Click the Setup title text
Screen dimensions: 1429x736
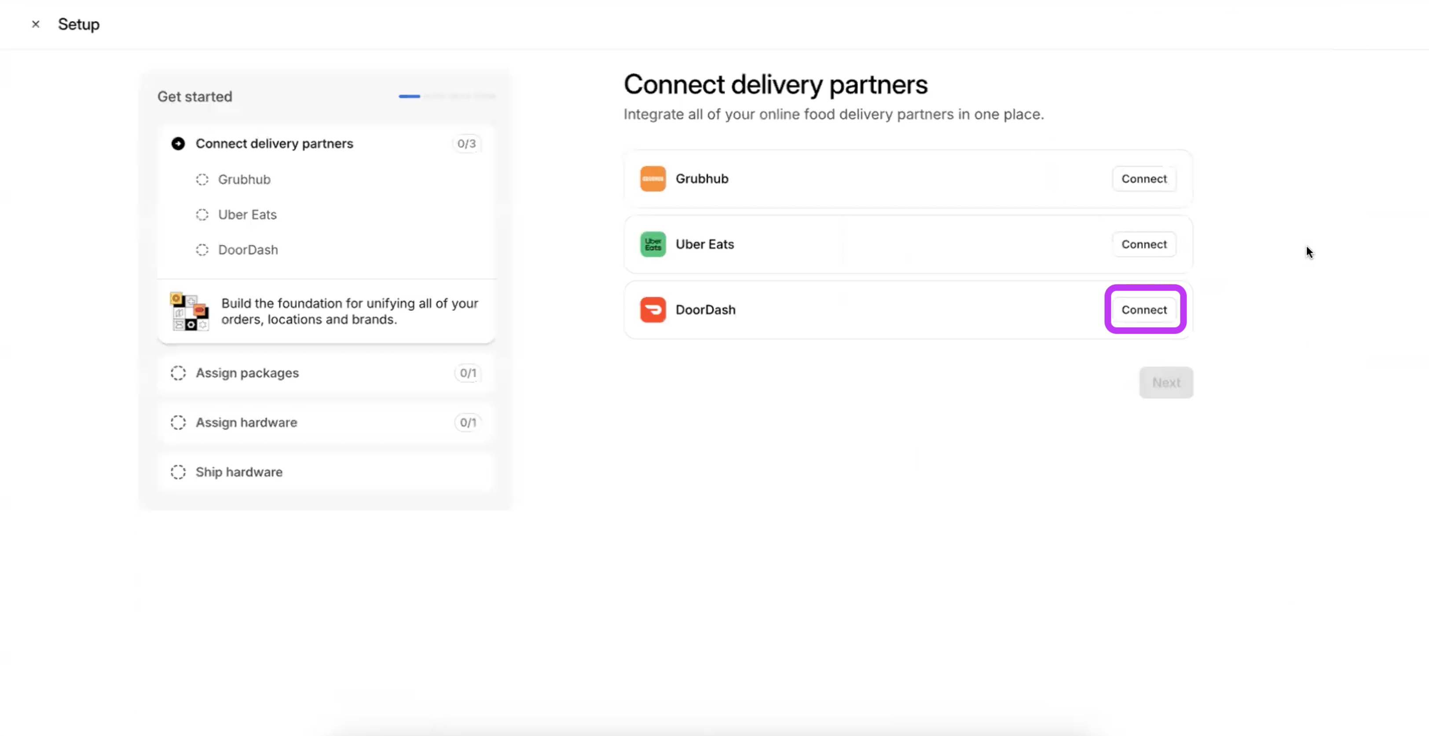click(x=79, y=24)
